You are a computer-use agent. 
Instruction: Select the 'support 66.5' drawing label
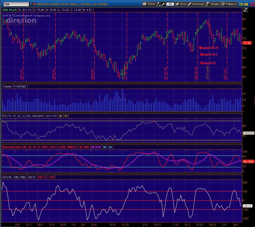tap(209, 54)
